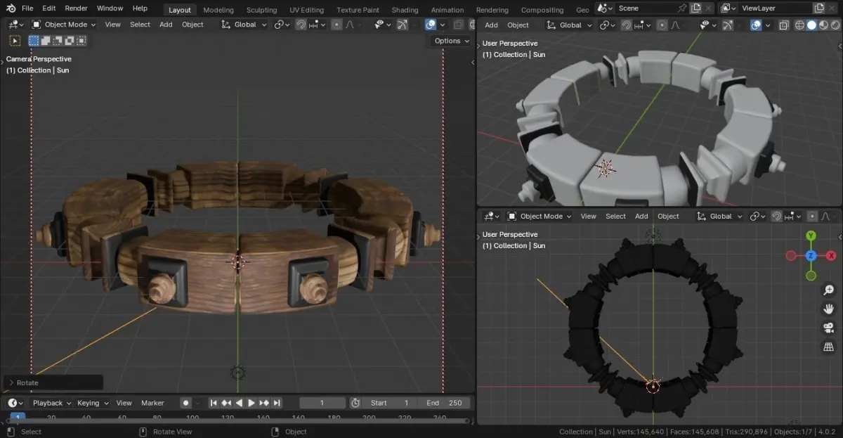Switch perspective/orthographic grid icon
This screenshot has height=438, width=843.
[829, 347]
